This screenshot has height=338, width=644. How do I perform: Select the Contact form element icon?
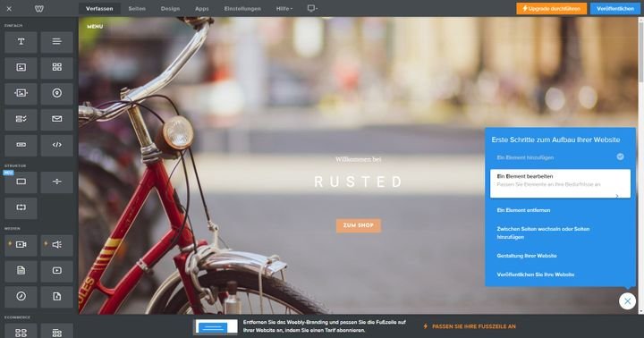point(21,120)
